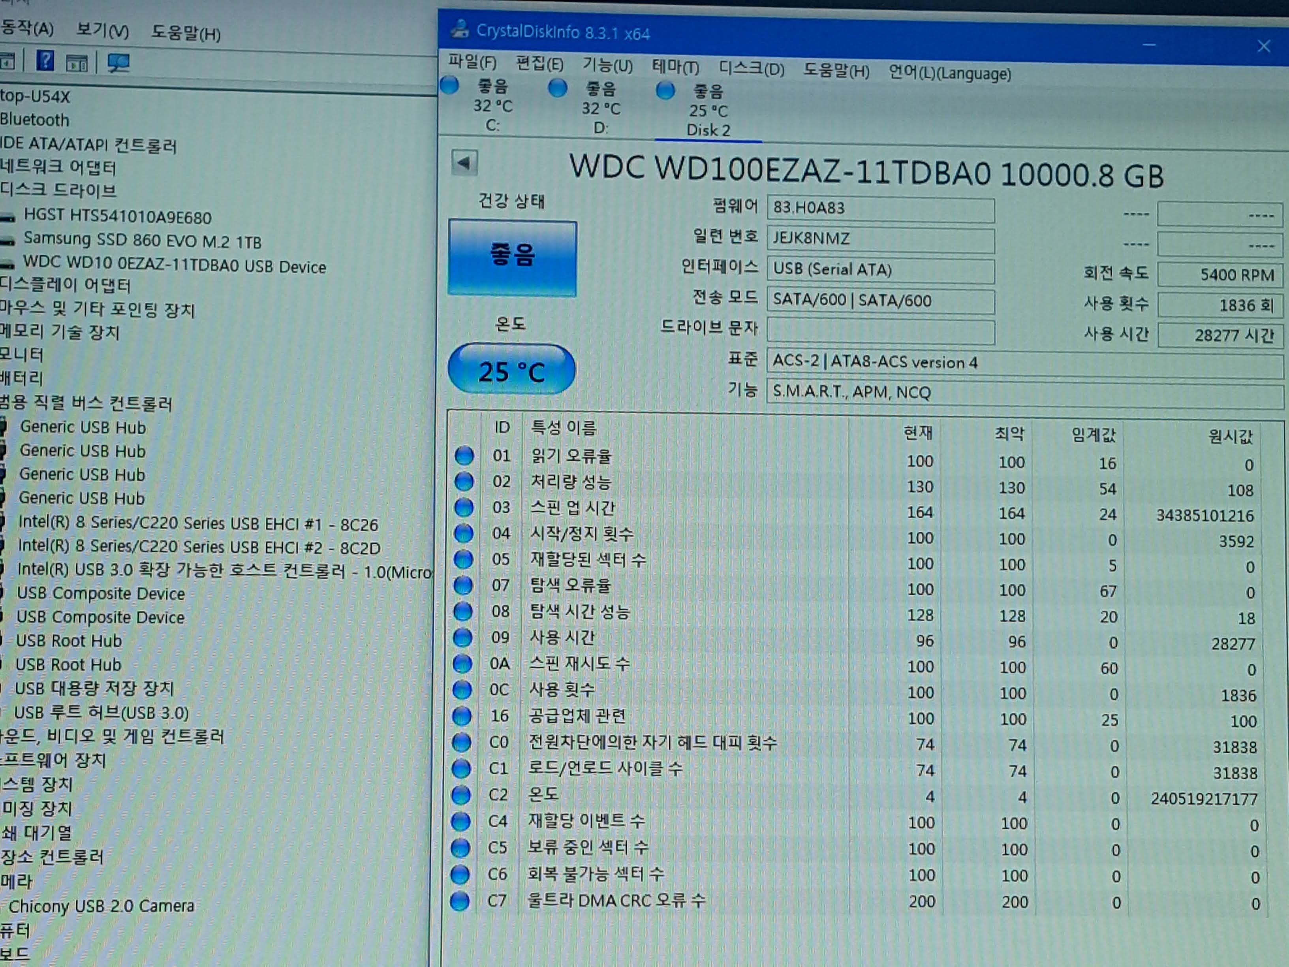Open the 도움말(H) menu in Device Manager
Screen dimensions: 1289x967
click(186, 33)
